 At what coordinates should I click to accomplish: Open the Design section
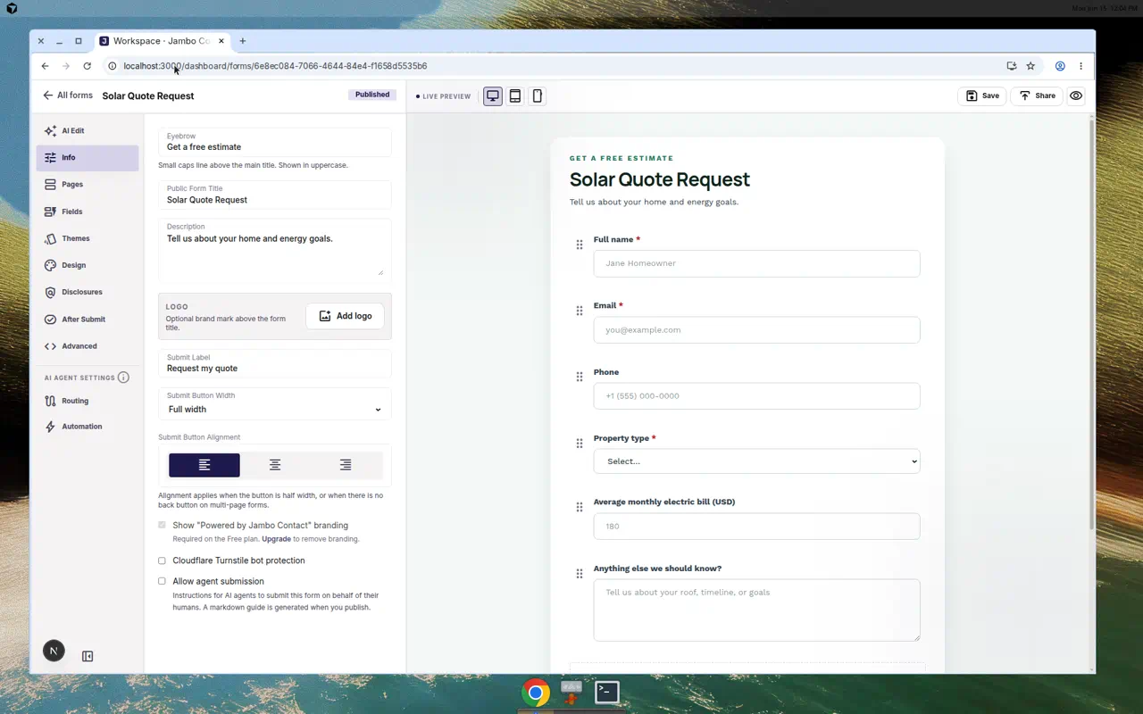87,265
